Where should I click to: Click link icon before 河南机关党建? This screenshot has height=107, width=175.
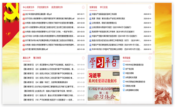124,86
